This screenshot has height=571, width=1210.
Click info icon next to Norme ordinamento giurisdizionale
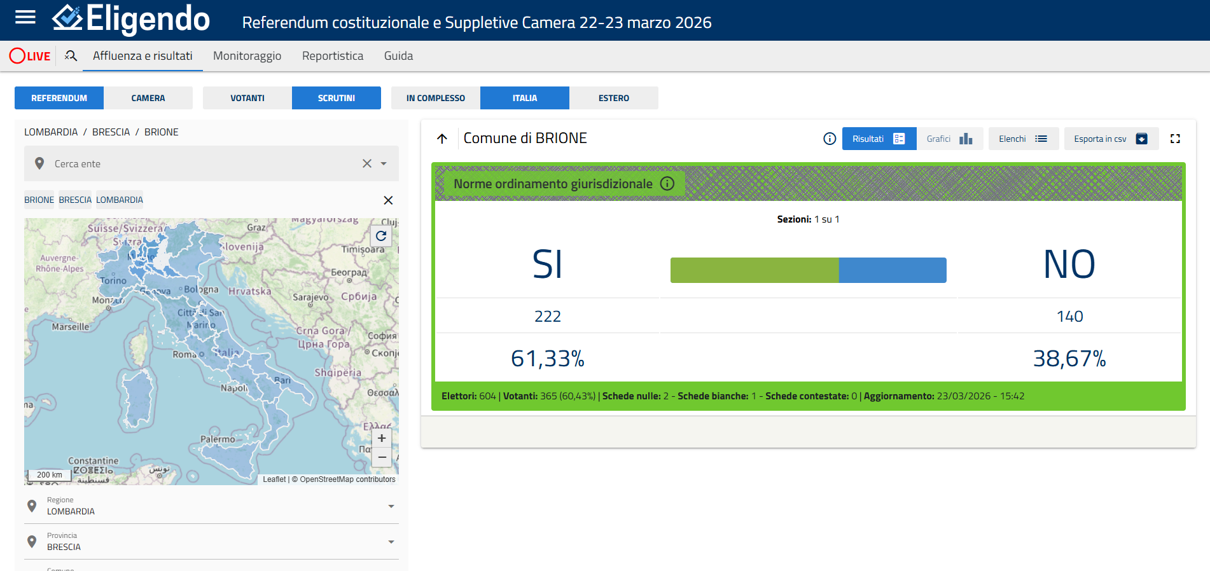tap(667, 184)
